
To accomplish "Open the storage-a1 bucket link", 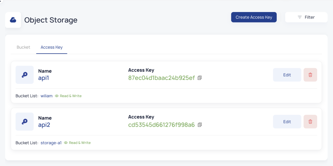I will click(x=51, y=143).
